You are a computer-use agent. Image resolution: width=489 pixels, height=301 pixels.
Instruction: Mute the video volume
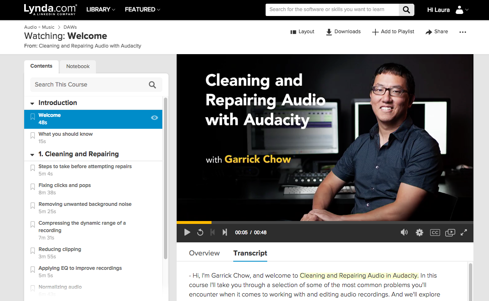click(404, 233)
